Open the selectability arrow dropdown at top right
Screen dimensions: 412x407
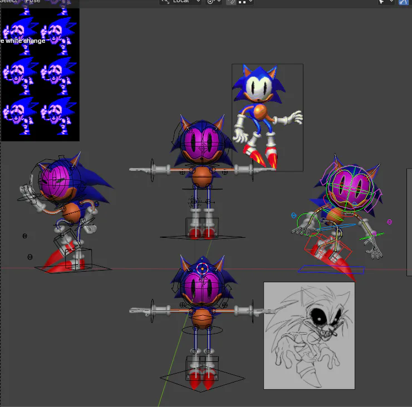(x=385, y=2)
